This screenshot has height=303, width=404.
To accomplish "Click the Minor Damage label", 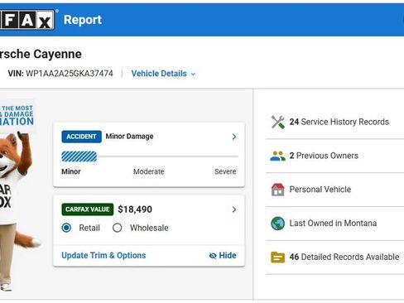I will [129, 137].
